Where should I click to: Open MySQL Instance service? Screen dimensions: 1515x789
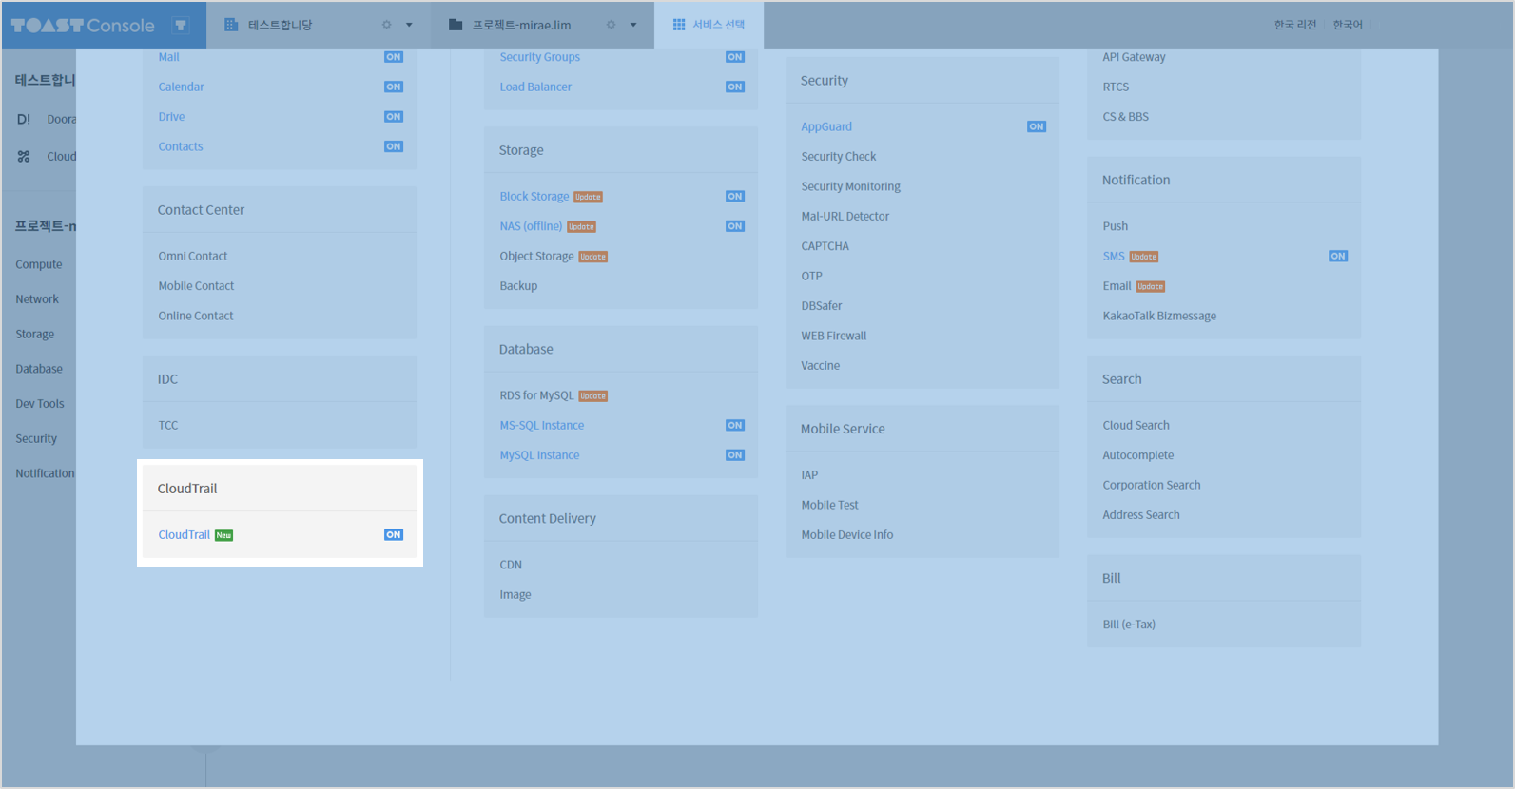click(x=539, y=455)
